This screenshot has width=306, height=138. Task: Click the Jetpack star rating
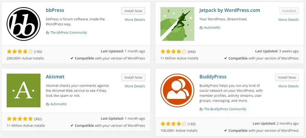click(x=174, y=52)
